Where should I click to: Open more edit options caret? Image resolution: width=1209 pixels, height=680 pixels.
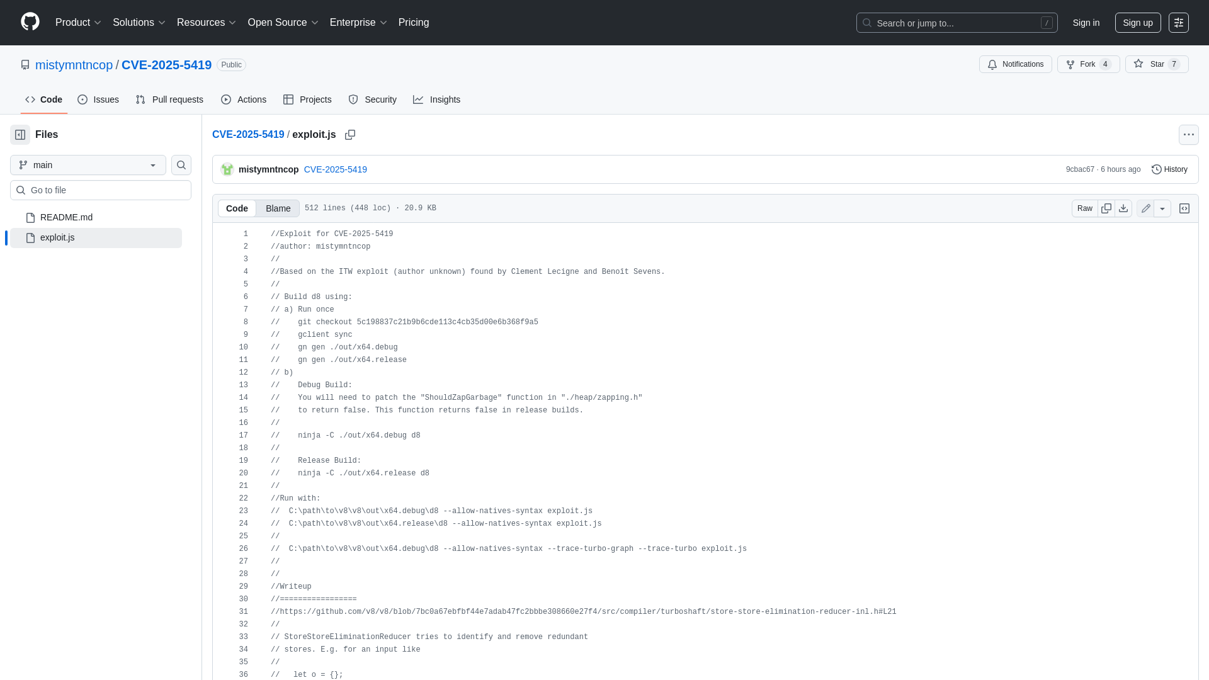(x=1162, y=208)
